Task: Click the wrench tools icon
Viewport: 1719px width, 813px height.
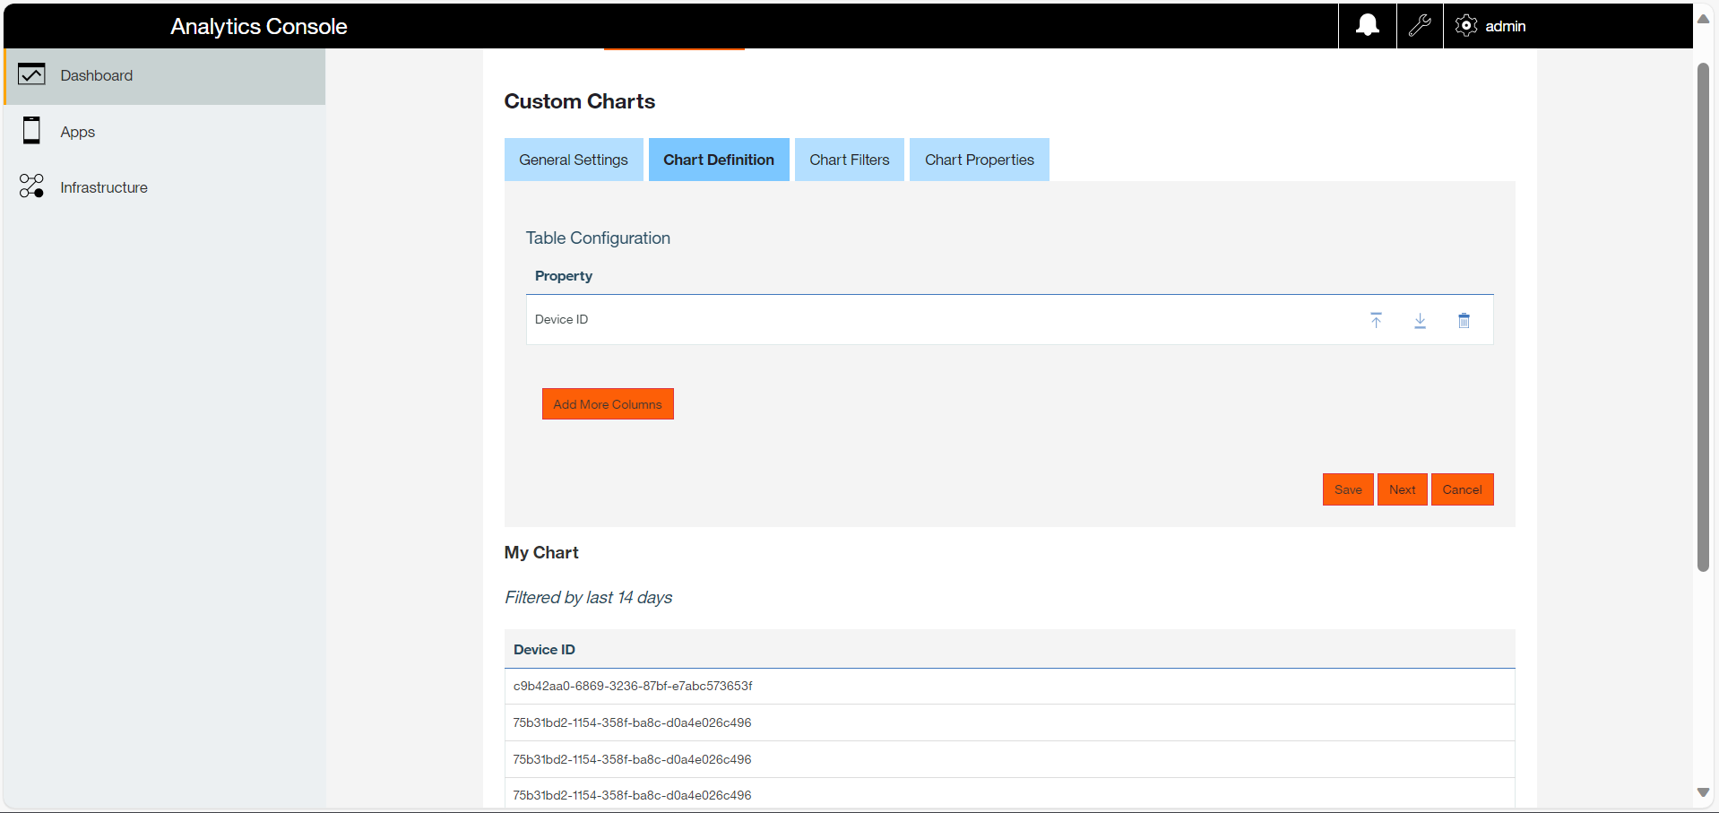Action: point(1420,25)
